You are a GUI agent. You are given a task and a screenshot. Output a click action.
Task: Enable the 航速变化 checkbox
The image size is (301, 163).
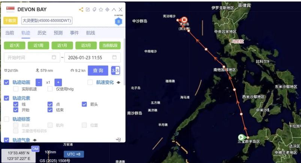[90, 82]
